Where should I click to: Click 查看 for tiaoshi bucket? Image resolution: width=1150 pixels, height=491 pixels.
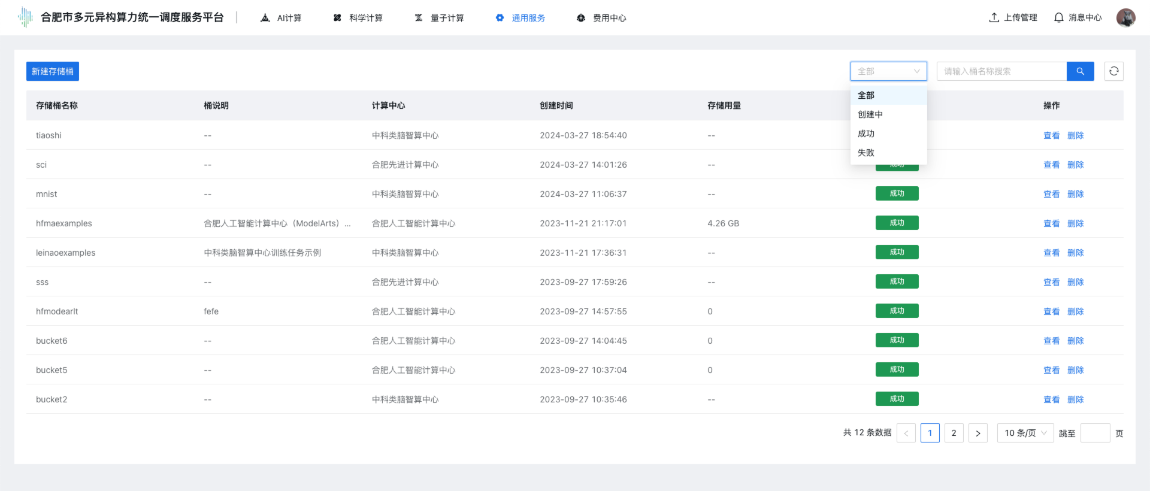[1051, 135]
